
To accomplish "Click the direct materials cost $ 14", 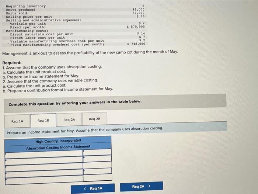I will click(141, 34).
